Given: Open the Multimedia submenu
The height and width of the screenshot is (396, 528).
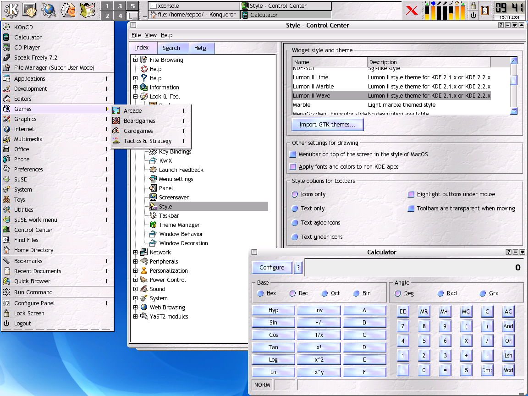Looking at the screenshot, I should click(x=57, y=139).
